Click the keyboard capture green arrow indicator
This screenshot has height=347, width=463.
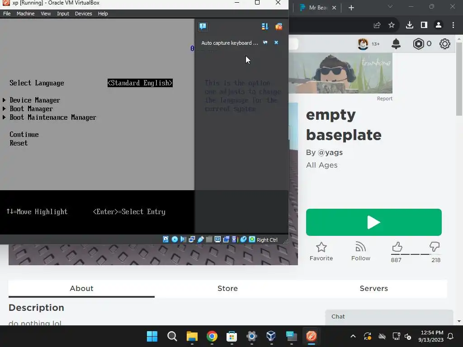click(252, 239)
